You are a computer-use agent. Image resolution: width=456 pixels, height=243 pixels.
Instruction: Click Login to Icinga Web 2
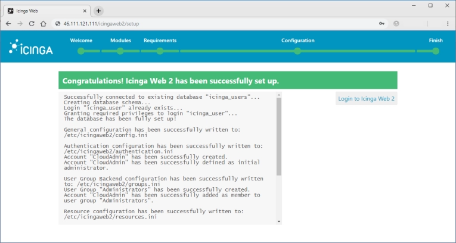tap(366, 98)
